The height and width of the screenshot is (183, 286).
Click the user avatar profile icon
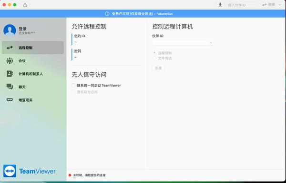tap(10, 30)
